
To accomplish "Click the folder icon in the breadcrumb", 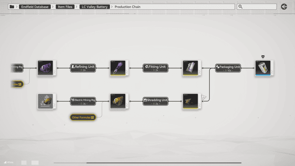I will 11,7.
